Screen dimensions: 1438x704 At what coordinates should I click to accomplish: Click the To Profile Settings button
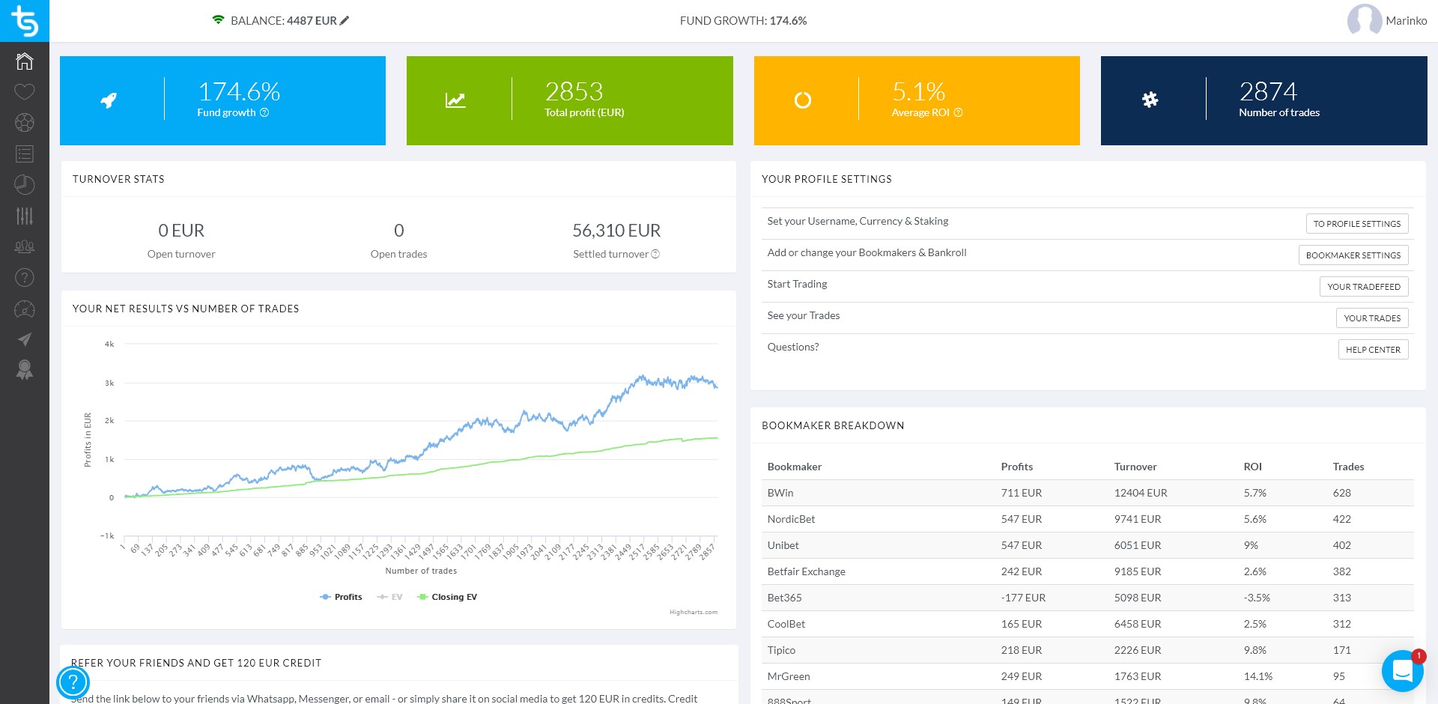pos(1357,224)
